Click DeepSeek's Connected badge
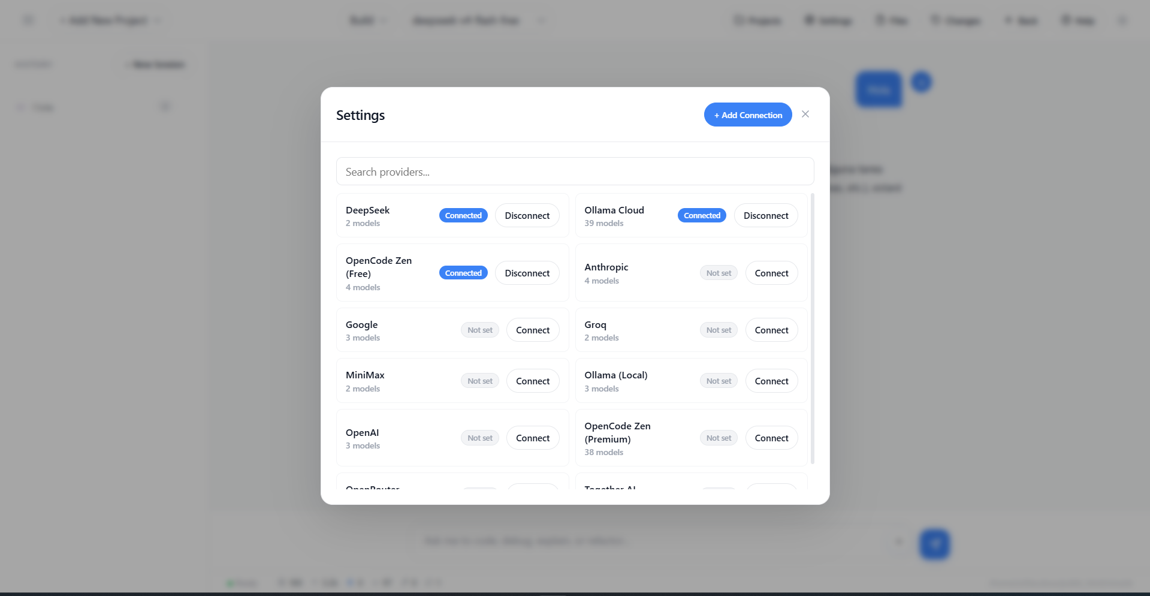Screen dimensions: 1150x596 [x=463, y=215]
